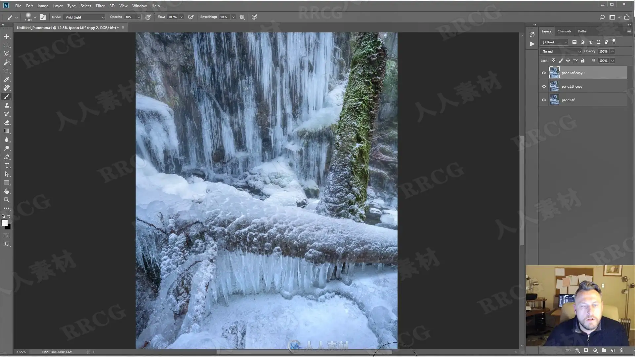Open the Image menu
The image size is (635, 357).
(x=43, y=6)
